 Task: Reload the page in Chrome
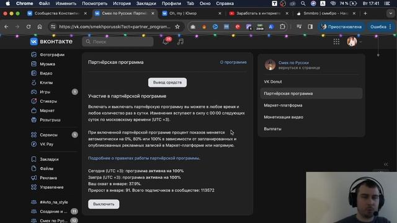pyautogui.click(x=29, y=27)
